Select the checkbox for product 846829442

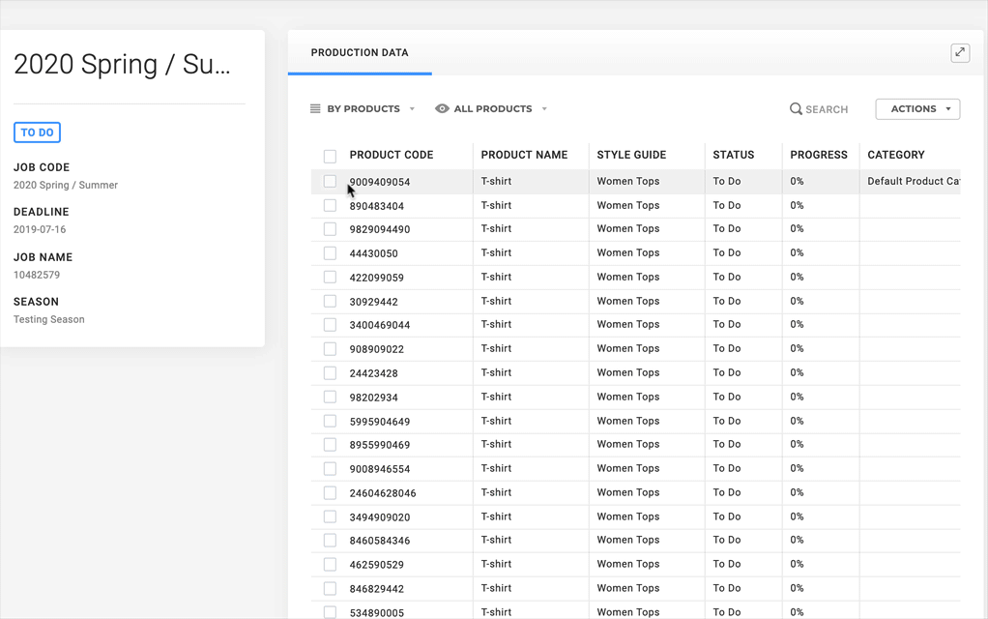(330, 588)
